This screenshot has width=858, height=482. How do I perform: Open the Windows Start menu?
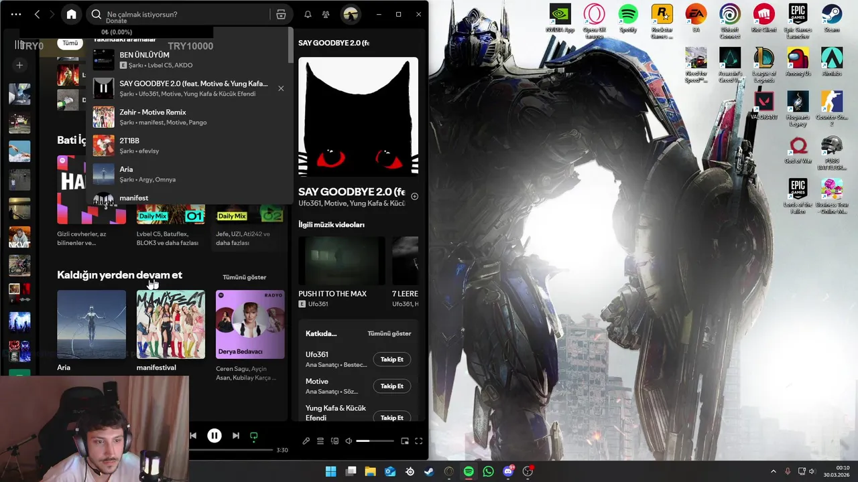(331, 471)
